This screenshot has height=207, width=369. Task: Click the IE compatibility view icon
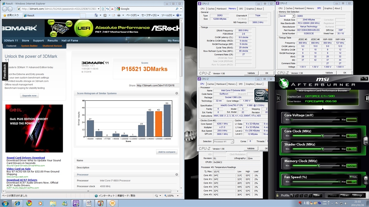click(103, 9)
